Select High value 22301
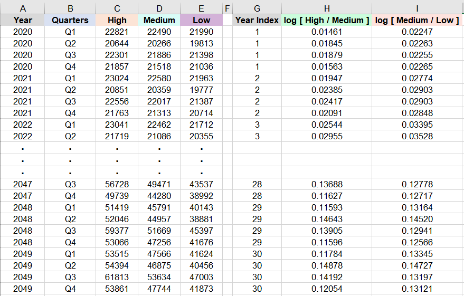The image size is (464, 296). click(x=117, y=55)
